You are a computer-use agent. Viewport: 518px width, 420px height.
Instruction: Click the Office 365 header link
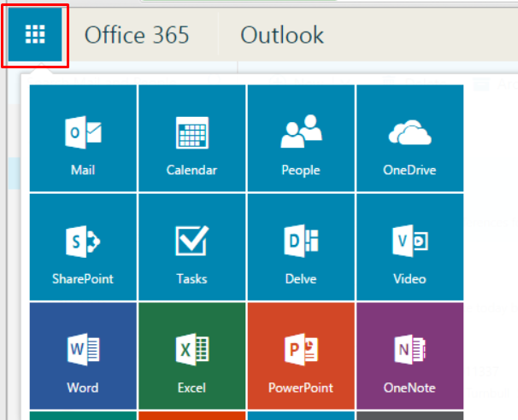[x=137, y=35]
